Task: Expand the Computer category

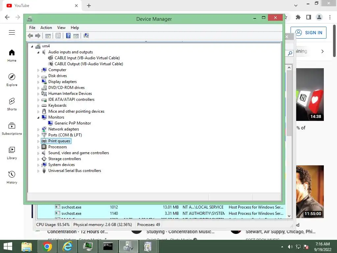Action: click(x=38, y=70)
